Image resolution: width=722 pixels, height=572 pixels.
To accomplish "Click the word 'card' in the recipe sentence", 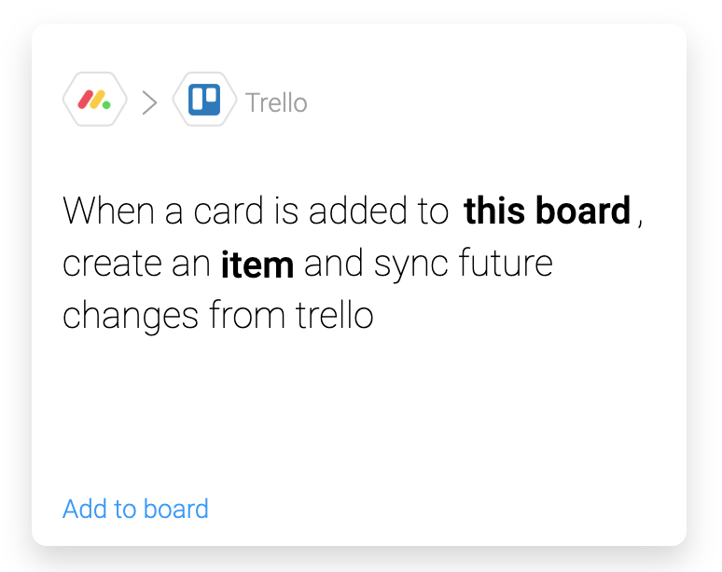I will point(228,211).
